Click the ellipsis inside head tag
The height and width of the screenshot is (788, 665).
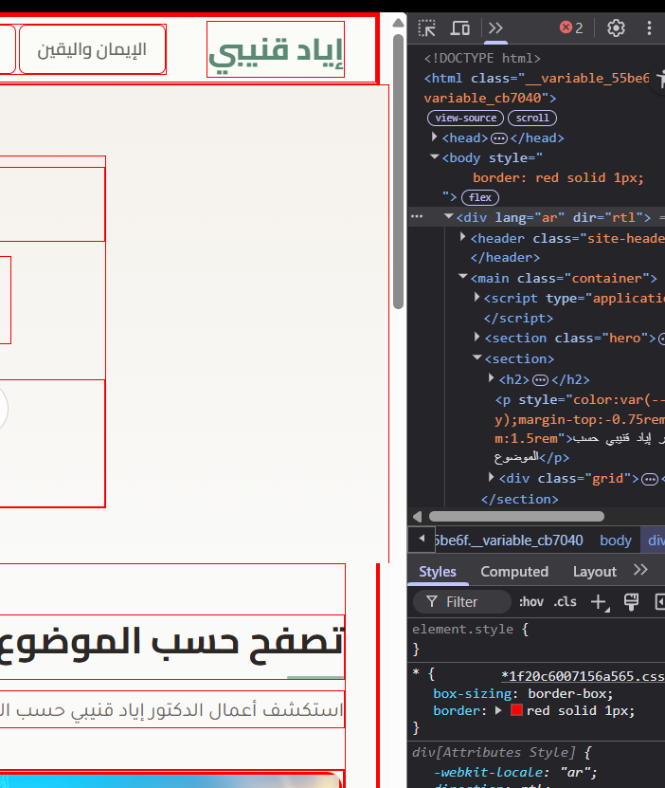click(x=499, y=138)
